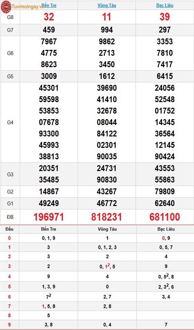Click the Tuvimoingay.vn watermark text
The image size is (194, 330).
(x=28, y=7)
